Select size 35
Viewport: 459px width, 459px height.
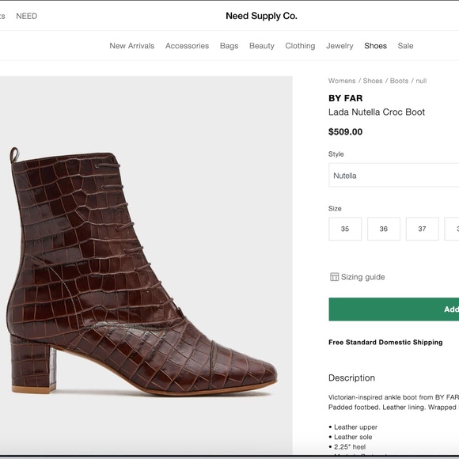tap(345, 229)
